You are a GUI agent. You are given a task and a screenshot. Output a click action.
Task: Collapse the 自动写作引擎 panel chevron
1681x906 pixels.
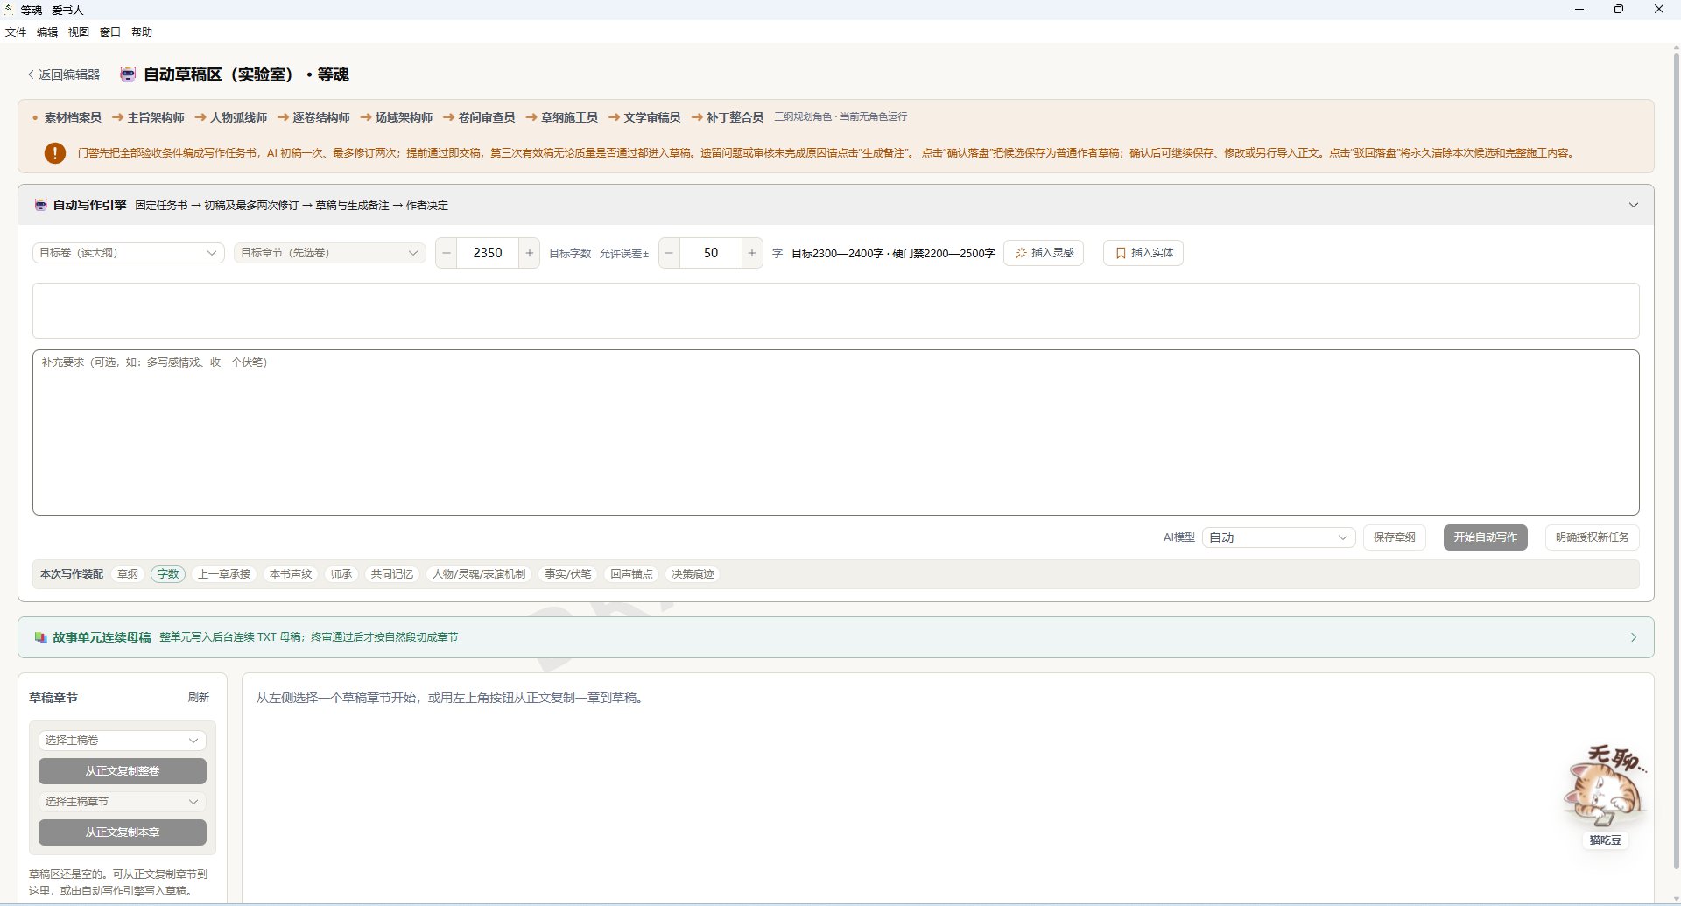coord(1633,205)
